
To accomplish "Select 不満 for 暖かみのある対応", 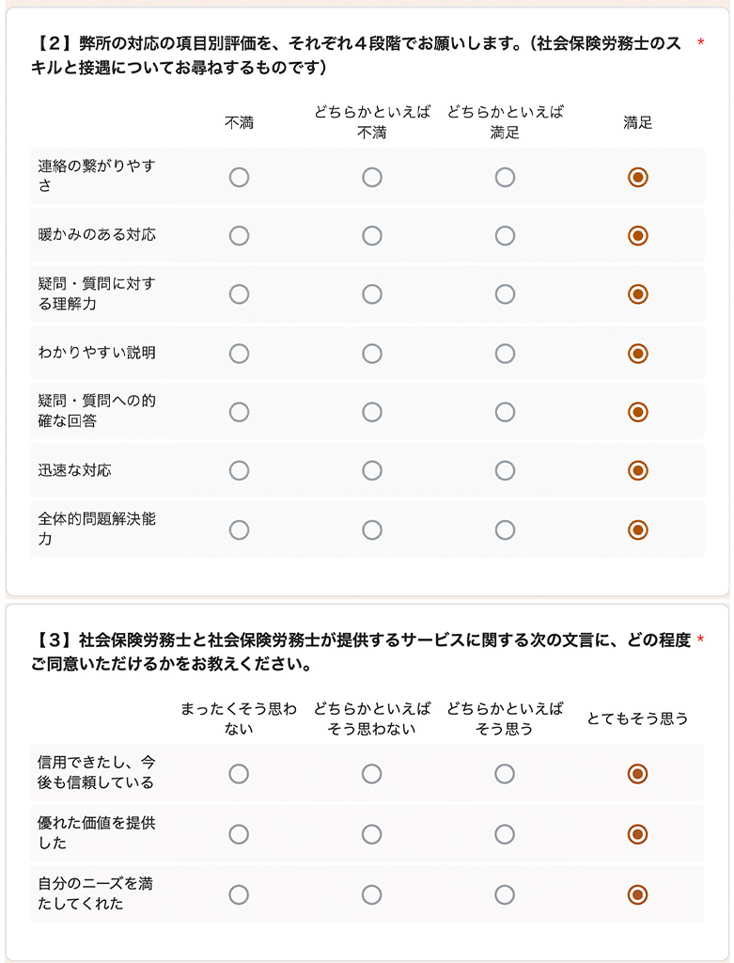I will (x=239, y=236).
